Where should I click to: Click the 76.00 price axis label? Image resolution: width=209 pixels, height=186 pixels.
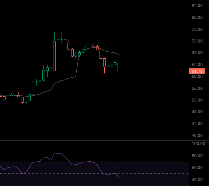(197, 29)
